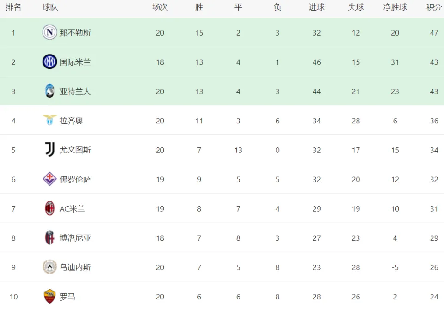
Task: Click the Lazio eagle crest
Action: point(49,120)
